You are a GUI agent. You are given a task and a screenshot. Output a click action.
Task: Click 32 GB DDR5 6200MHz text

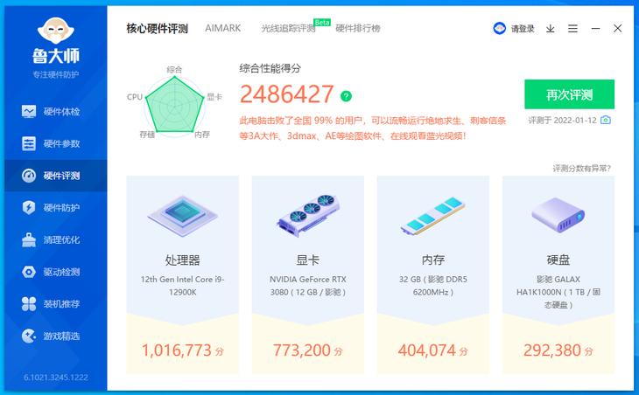(432, 286)
